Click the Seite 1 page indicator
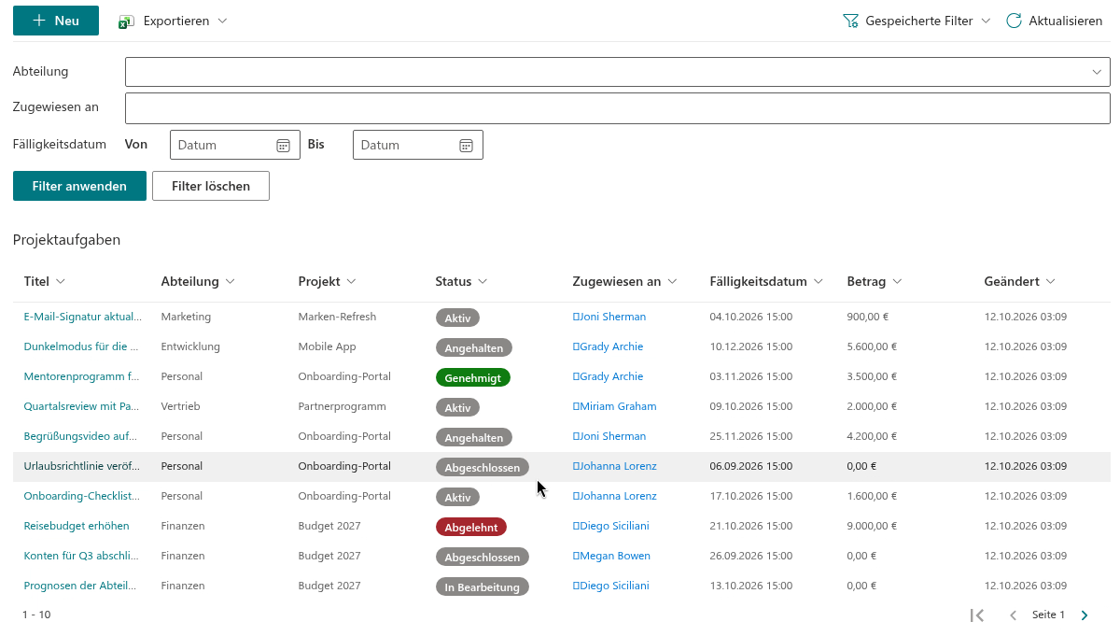 1048,615
